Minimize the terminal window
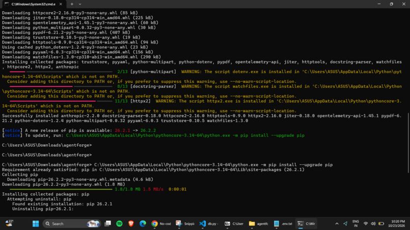The width and height of the screenshot is (410, 230). tap(379, 4)
